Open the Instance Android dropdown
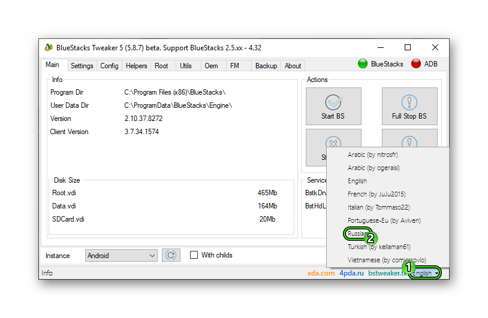 click(121, 256)
